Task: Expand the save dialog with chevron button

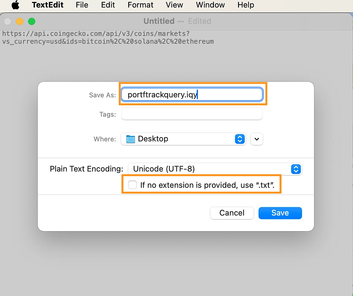Action: click(x=257, y=139)
